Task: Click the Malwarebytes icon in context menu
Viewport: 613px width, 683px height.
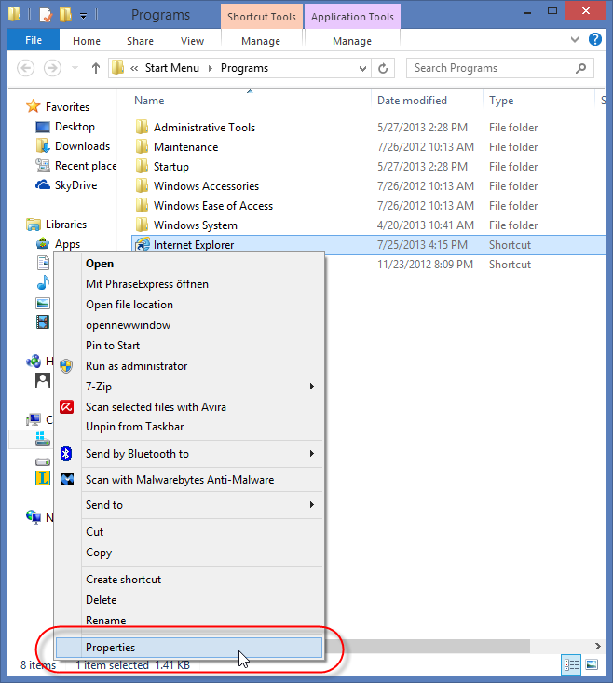Action: pyautogui.click(x=66, y=480)
